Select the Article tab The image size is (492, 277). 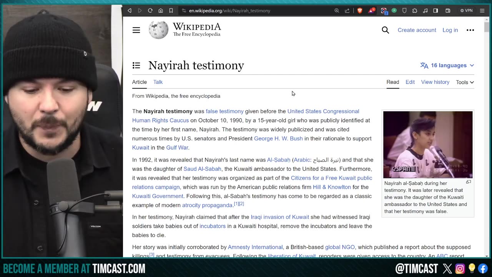tap(140, 82)
